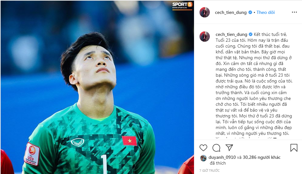The height and width of the screenshot is (174, 302).
Task: View the 30,286 người khác likes list
Action: coord(262,157)
